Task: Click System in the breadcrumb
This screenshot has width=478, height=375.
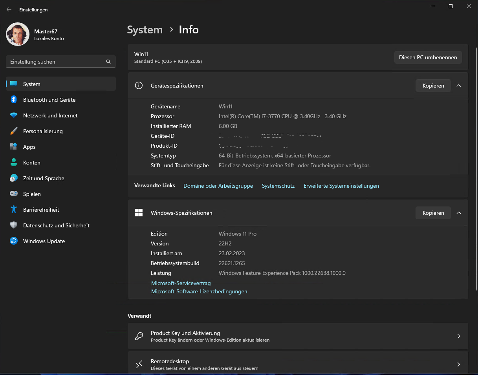Action: click(x=145, y=30)
